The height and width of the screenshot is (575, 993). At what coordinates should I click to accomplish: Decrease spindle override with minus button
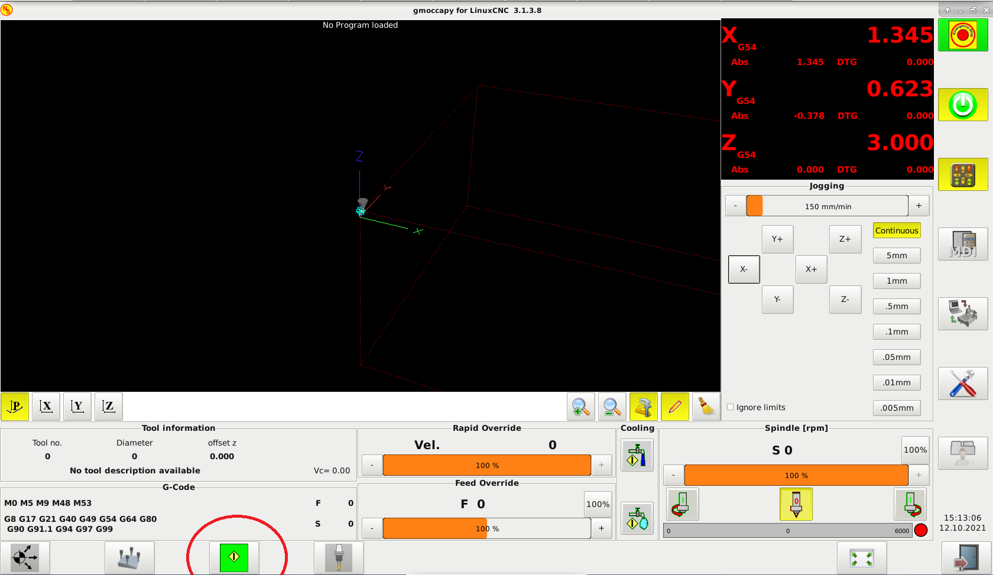673,475
